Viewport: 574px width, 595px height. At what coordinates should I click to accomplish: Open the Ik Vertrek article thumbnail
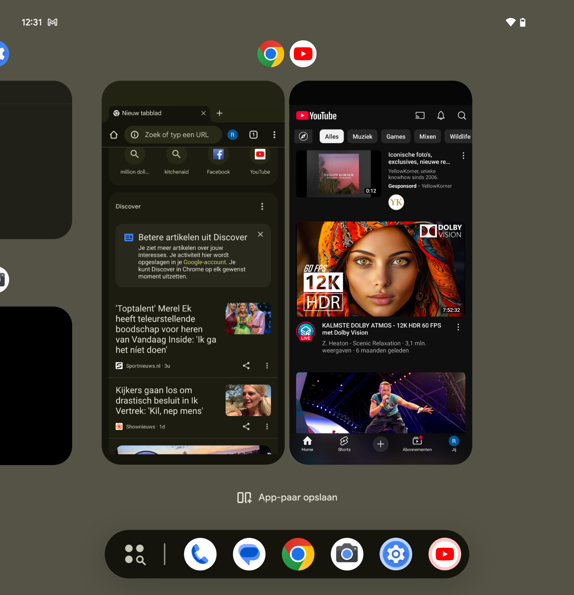248,400
